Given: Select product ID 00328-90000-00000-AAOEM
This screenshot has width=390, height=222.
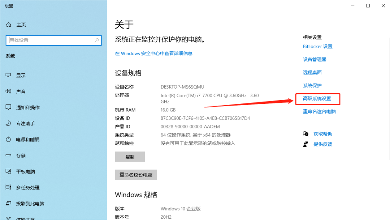Looking at the screenshot, I should (x=190, y=127).
